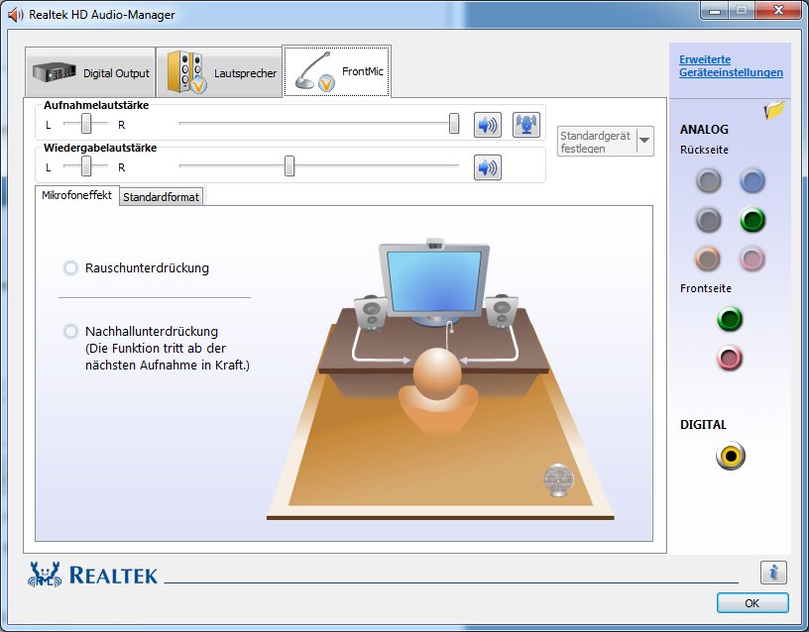
Task: Click the green rear jack under Rückseite
Action: pos(752,220)
